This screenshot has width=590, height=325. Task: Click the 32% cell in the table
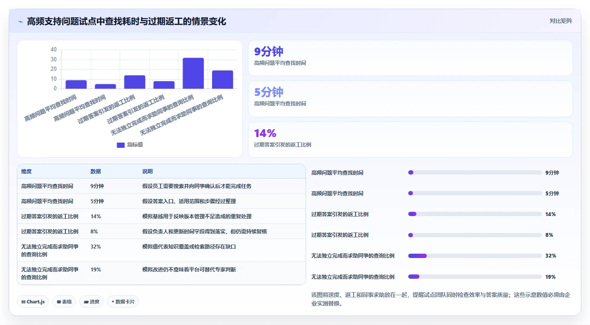tap(96, 246)
